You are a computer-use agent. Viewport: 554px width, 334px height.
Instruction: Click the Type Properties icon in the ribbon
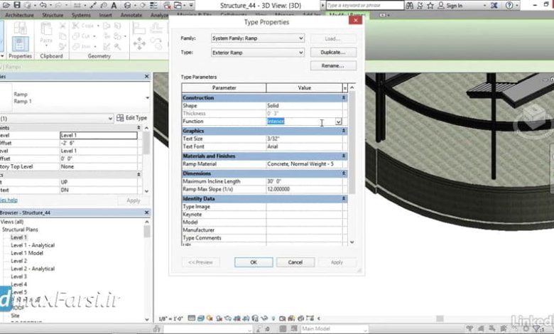tap(20, 28)
